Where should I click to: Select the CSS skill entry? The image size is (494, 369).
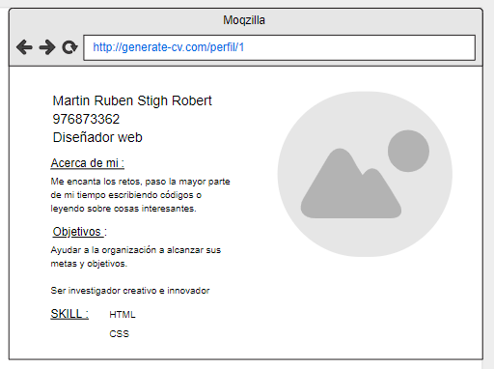(119, 333)
